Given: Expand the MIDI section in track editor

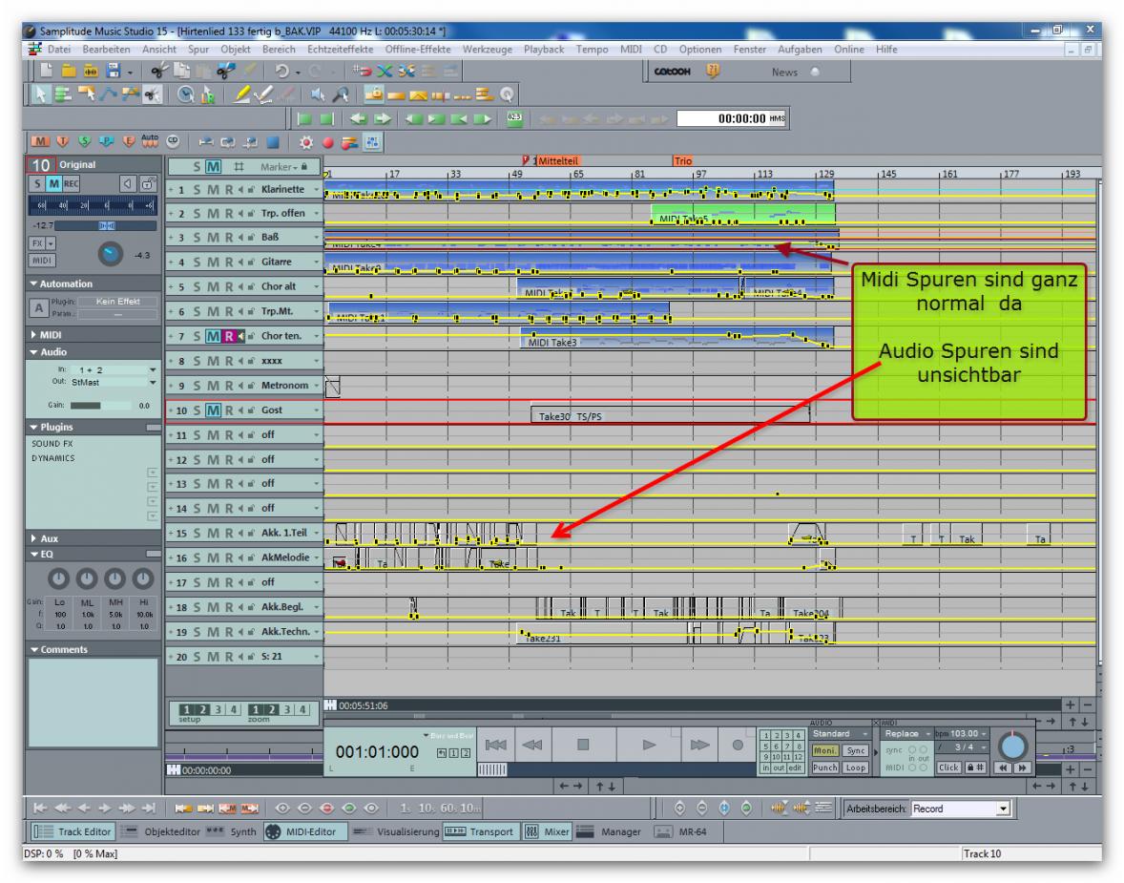Looking at the screenshot, I should click(x=33, y=335).
